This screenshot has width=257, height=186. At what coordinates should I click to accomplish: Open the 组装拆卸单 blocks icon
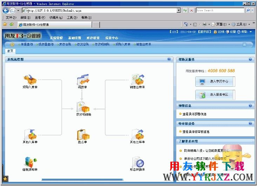(31, 162)
